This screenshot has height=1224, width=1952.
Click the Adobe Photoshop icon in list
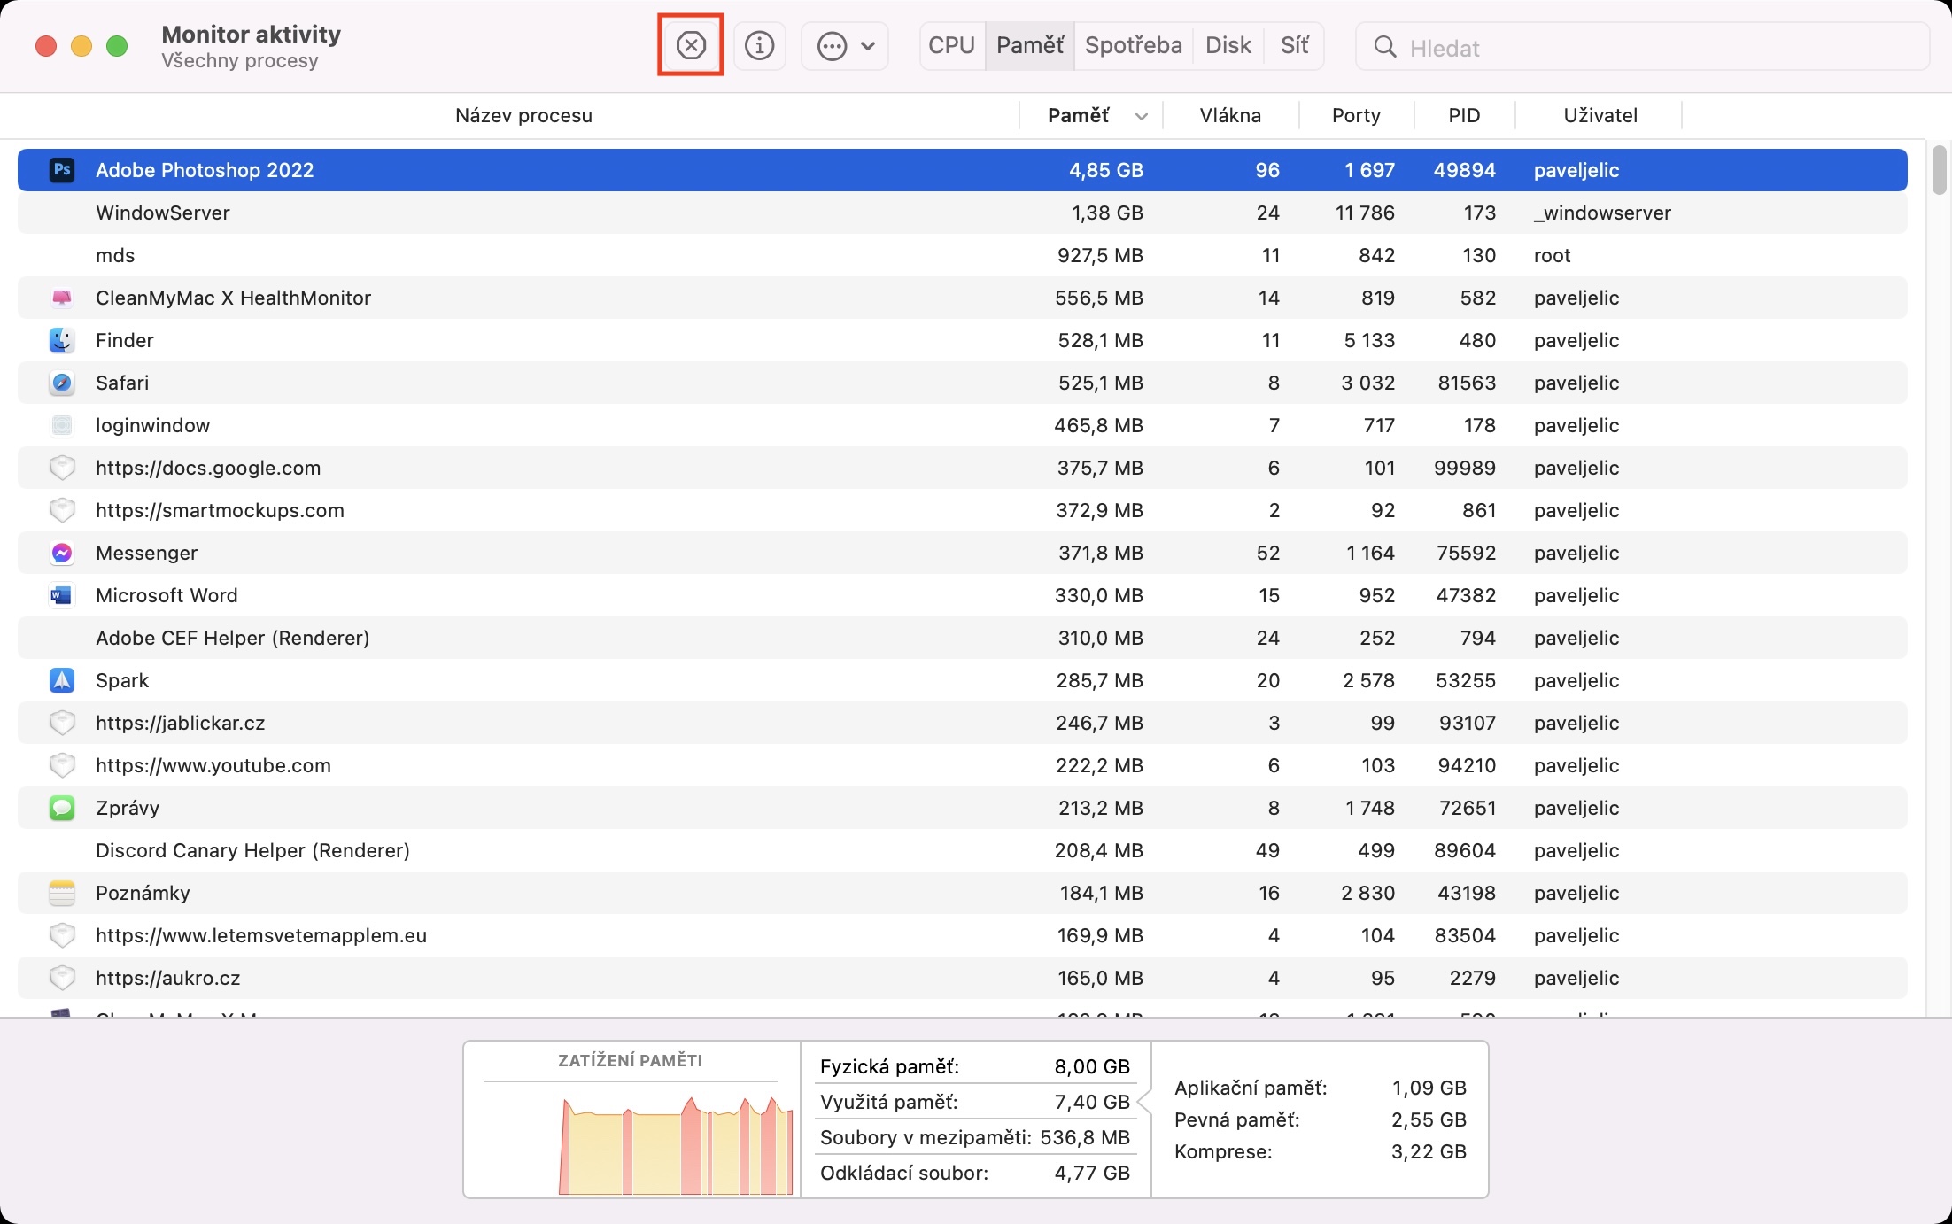pos(62,170)
